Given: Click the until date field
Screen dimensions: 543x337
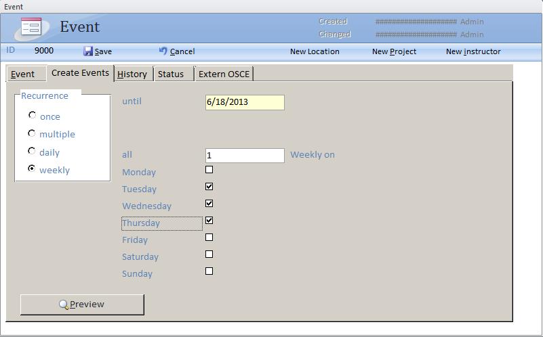Looking at the screenshot, I should (x=244, y=102).
